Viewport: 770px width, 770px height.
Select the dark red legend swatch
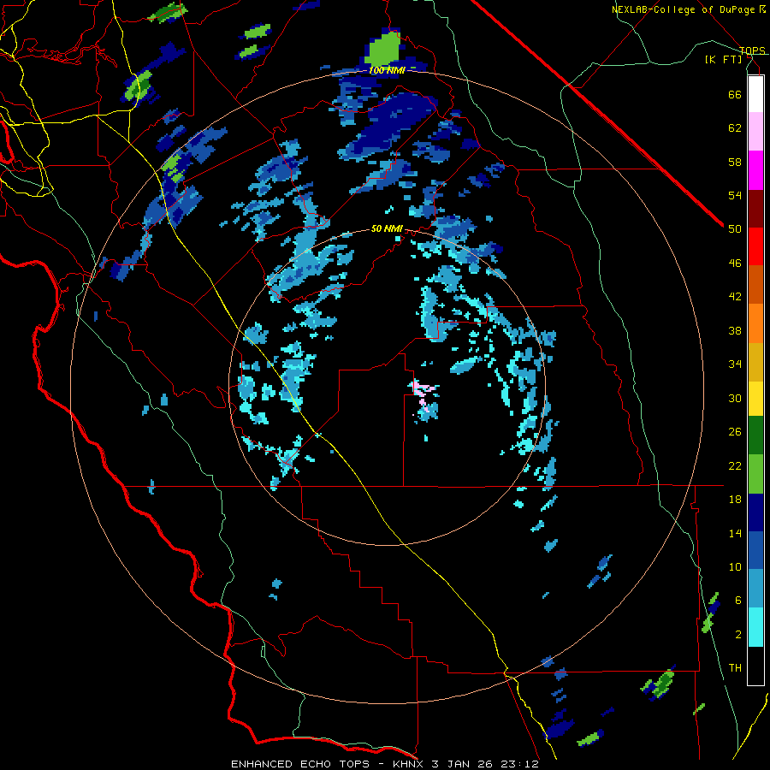point(755,208)
